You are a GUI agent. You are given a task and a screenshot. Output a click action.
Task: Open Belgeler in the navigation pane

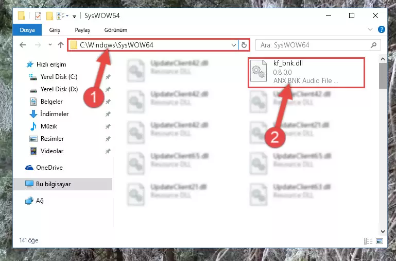51,102
